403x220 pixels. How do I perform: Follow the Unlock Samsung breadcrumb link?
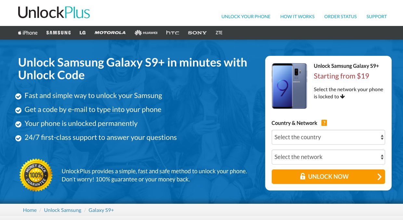click(63, 210)
